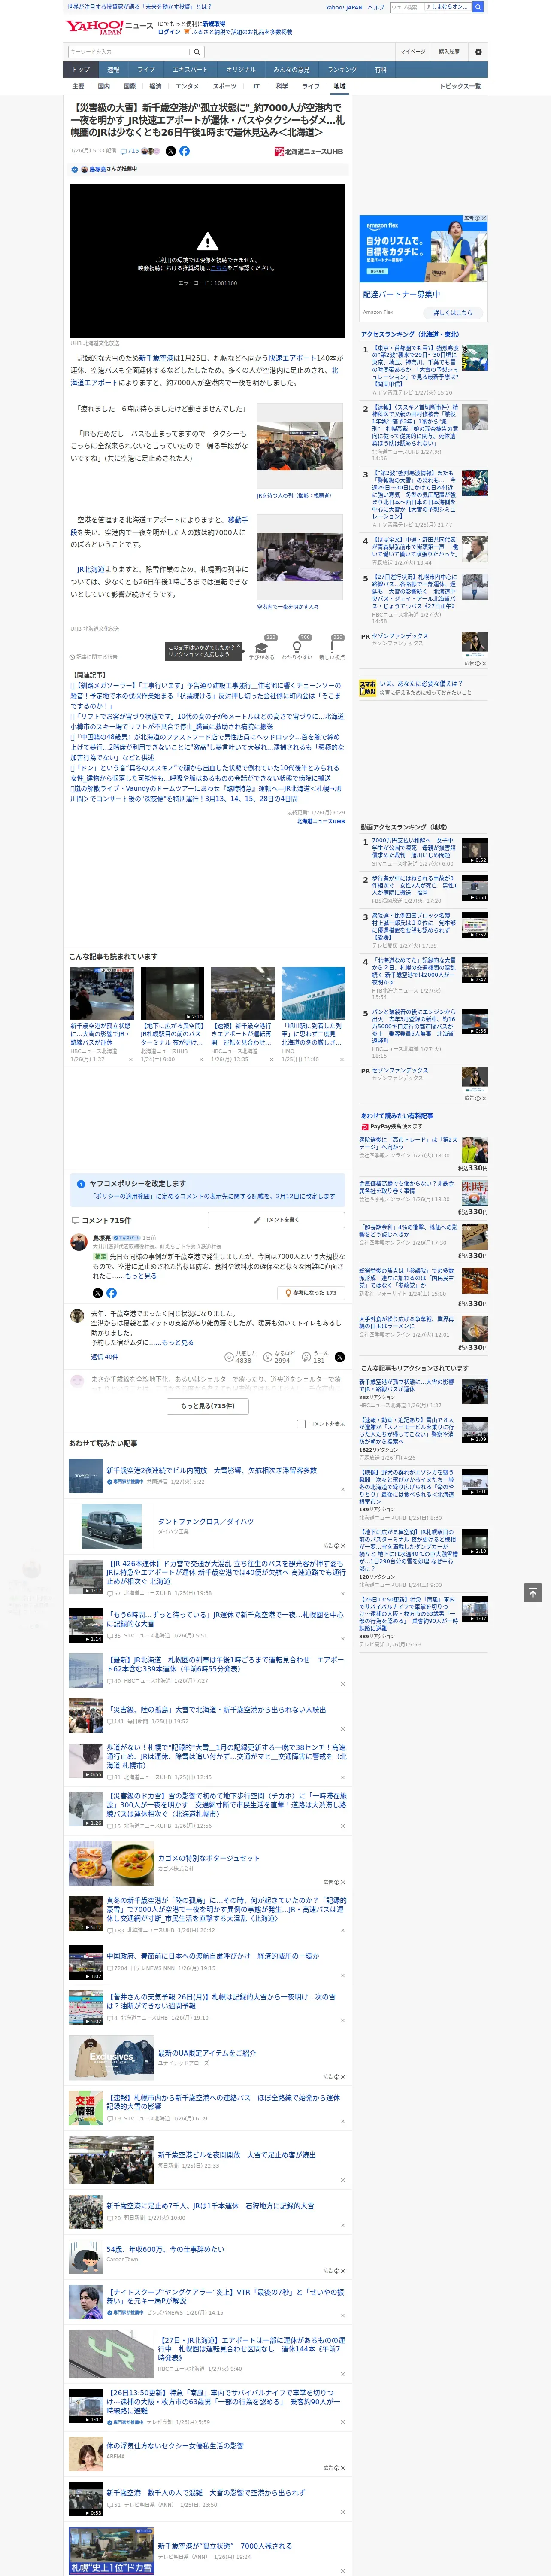Click the 購入履歴 button
Screen dimensions: 551x2576
click(449, 51)
